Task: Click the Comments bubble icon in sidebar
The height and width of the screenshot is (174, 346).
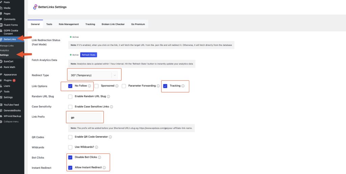Action: coord(1,19)
